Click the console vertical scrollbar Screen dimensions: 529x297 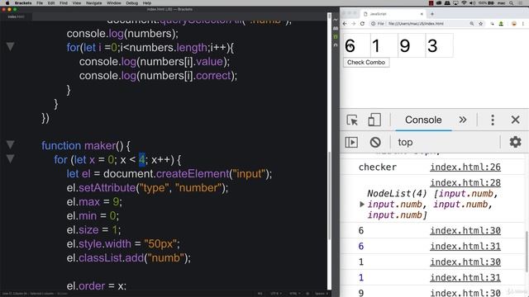(527, 252)
